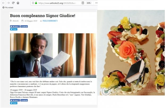Open site info icon in address bar
Viewport: 165px width, 108px height.
[33, 3]
